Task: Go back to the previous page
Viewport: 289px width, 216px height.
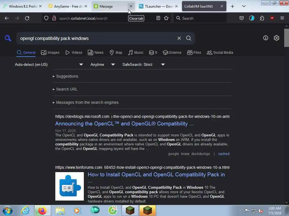Action: [7, 18]
